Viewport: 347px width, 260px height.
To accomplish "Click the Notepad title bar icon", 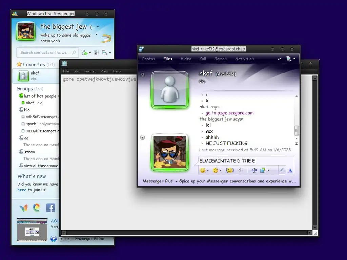I will pos(64,64).
